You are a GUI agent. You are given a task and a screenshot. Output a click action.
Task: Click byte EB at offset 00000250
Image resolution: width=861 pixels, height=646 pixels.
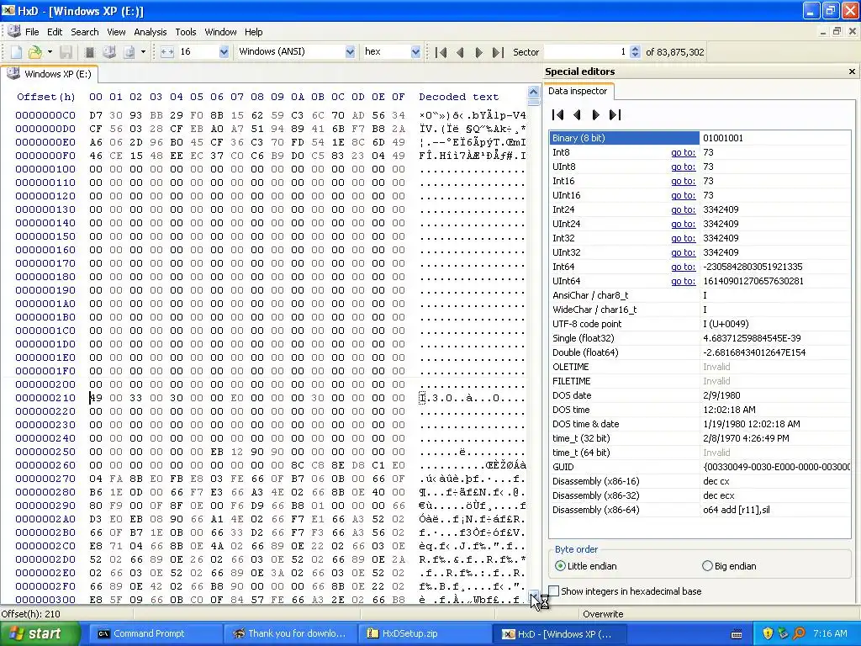[x=217, y=452]
